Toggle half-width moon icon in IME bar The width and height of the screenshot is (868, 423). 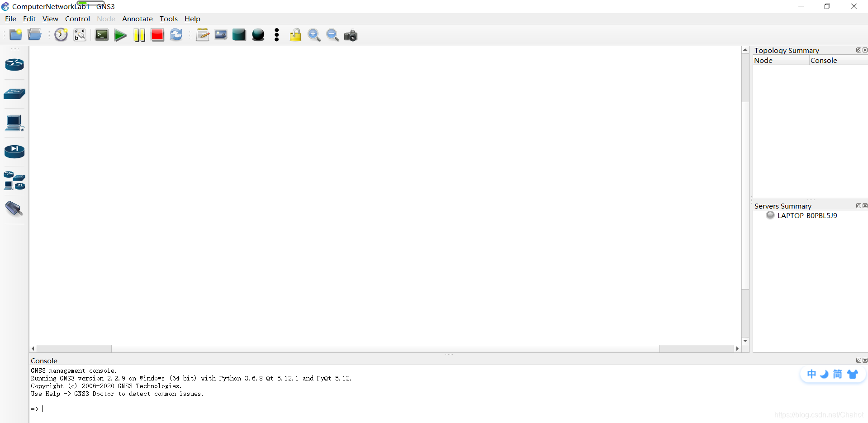pyautogui.click(x=825, y=374)
